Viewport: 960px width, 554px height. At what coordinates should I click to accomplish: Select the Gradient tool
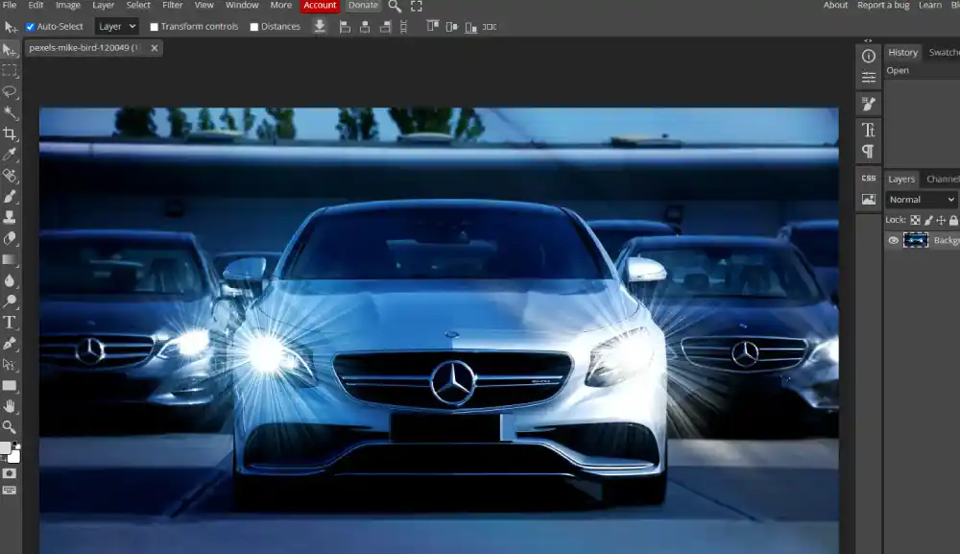tap(10, 259)
